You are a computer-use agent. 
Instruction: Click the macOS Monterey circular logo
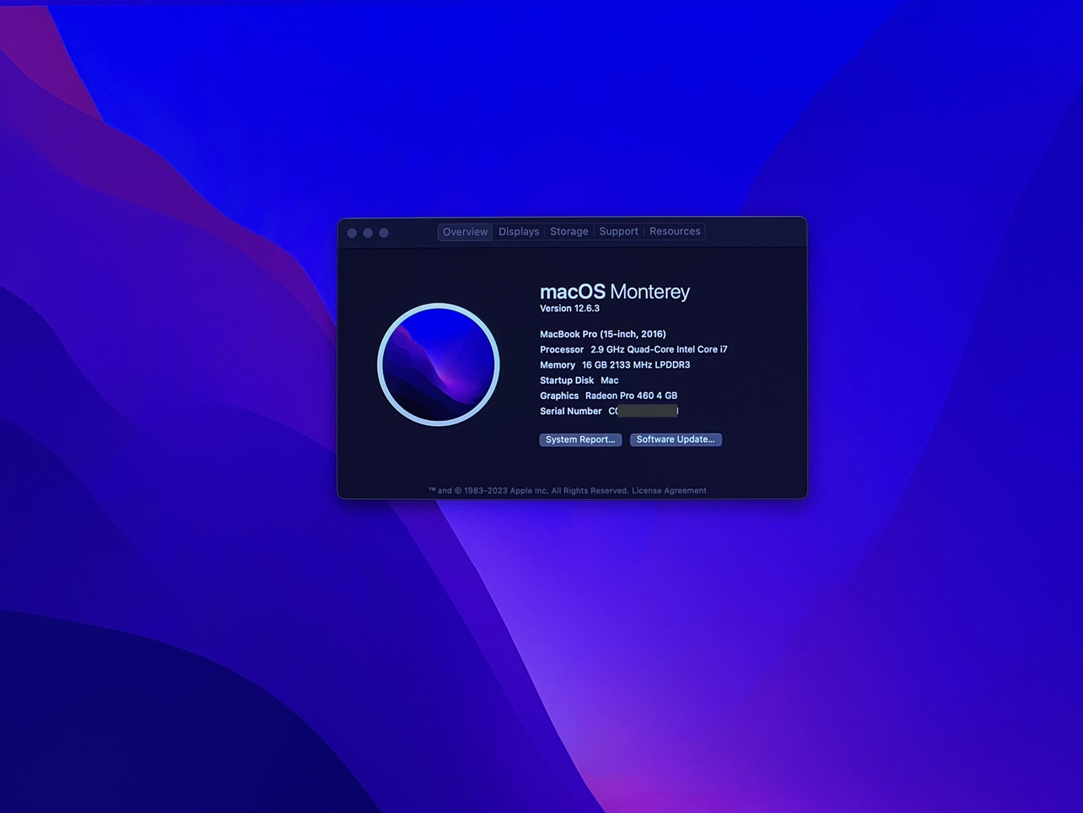pos(439,364)
